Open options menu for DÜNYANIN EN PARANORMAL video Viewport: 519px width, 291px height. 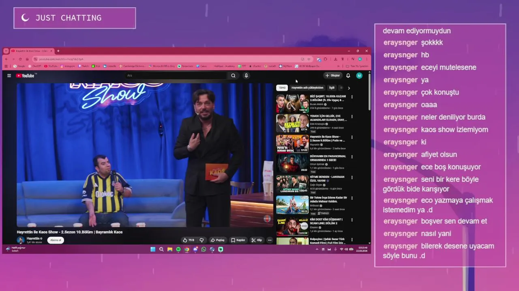pyautogui.click(x=352, y=157)
